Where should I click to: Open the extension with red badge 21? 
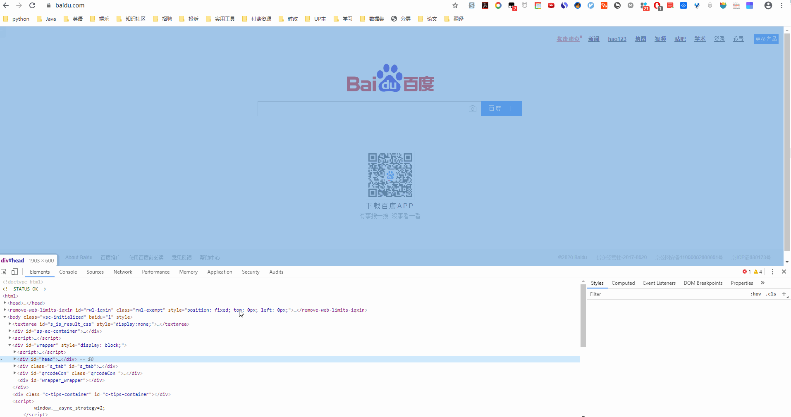point(645,6)
